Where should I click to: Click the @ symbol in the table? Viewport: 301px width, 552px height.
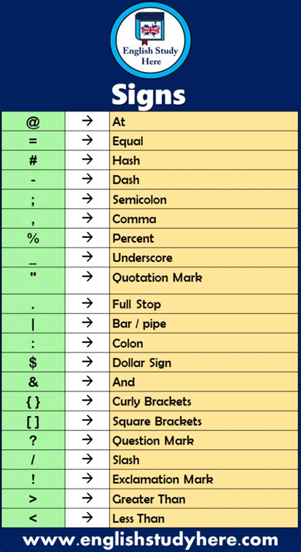(32, 122)
